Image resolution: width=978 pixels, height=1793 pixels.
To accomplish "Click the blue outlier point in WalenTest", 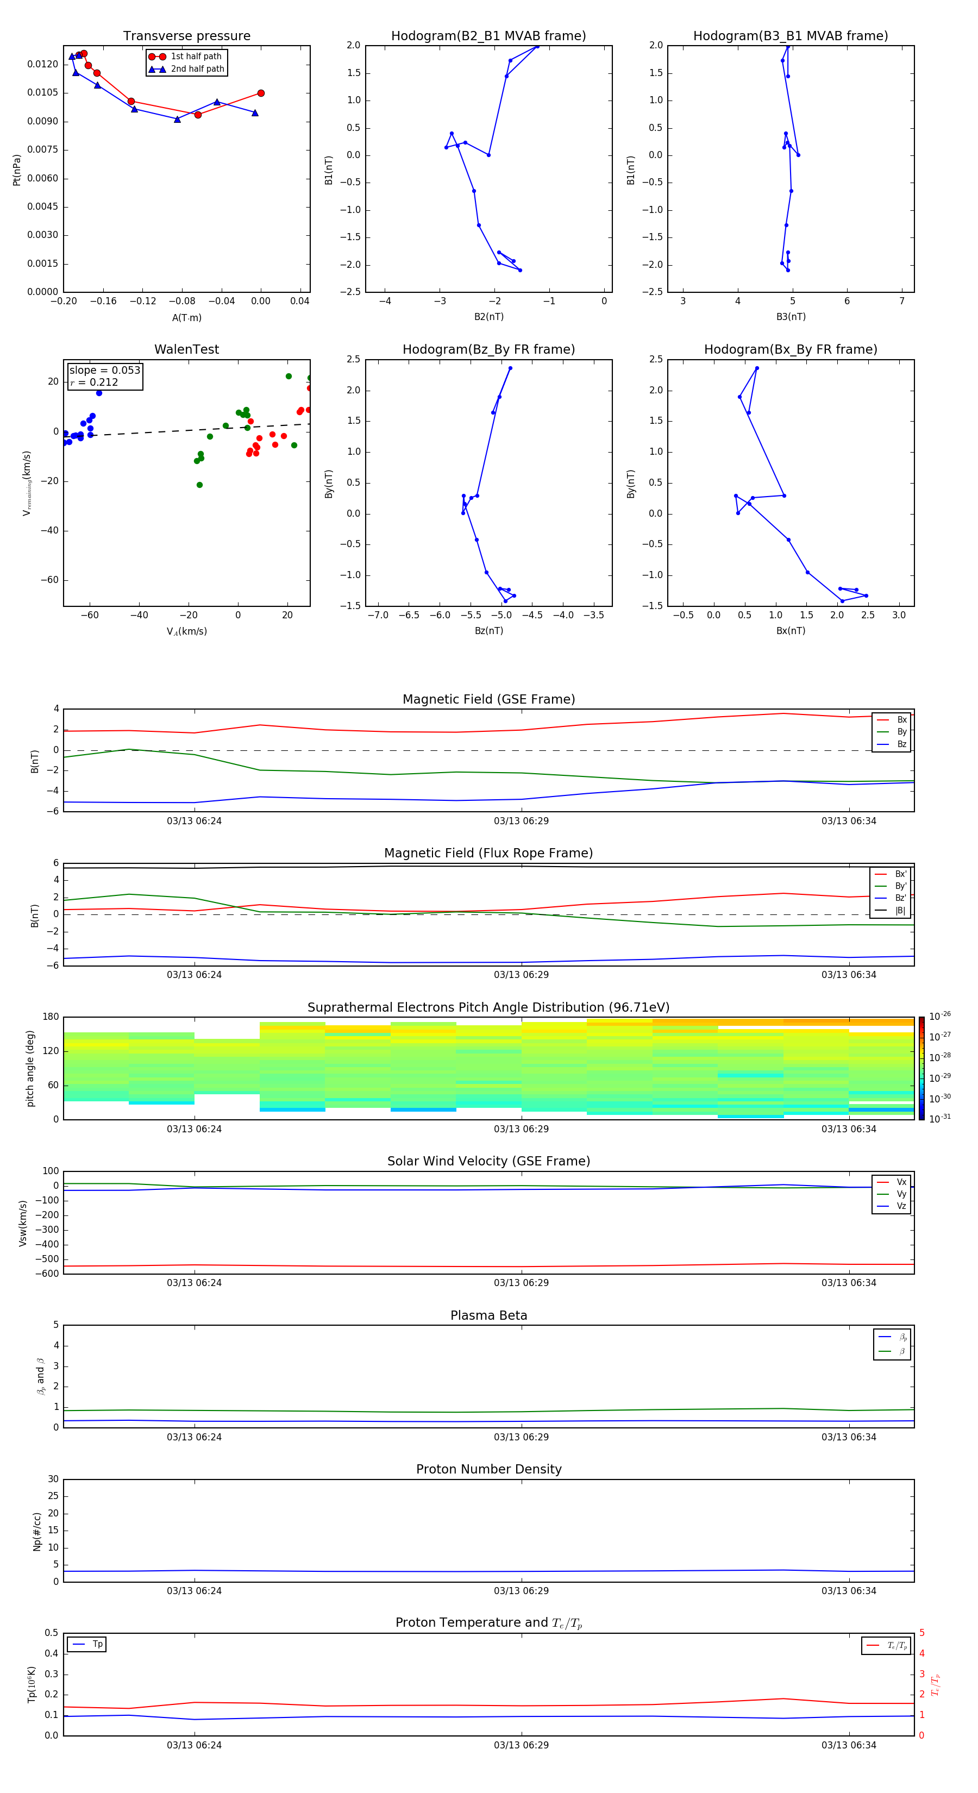I will coord(99,393).
